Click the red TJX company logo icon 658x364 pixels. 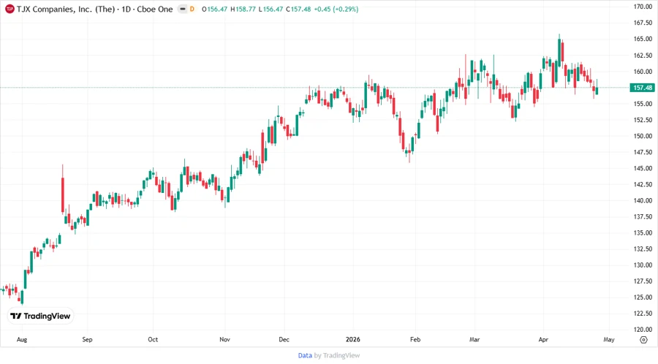(10, 9)
